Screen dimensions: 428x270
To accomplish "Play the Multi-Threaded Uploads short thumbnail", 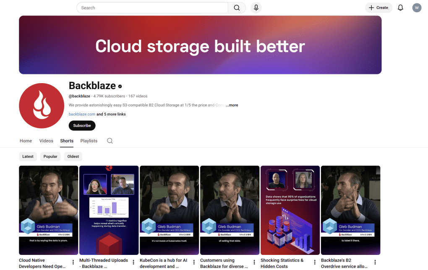I will coord(109,210).
